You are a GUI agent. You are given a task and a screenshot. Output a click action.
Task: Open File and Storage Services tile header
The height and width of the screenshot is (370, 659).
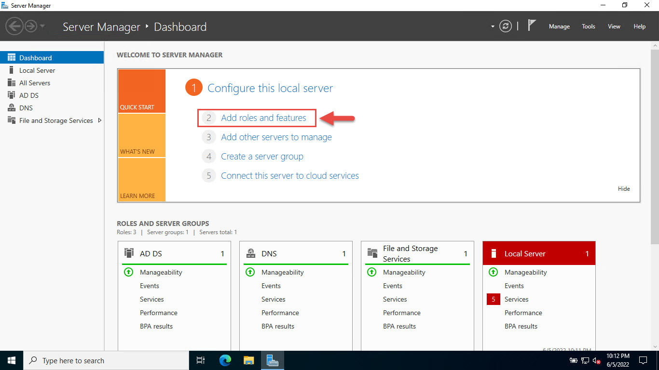pyautogui.click(x=418, y=253)
